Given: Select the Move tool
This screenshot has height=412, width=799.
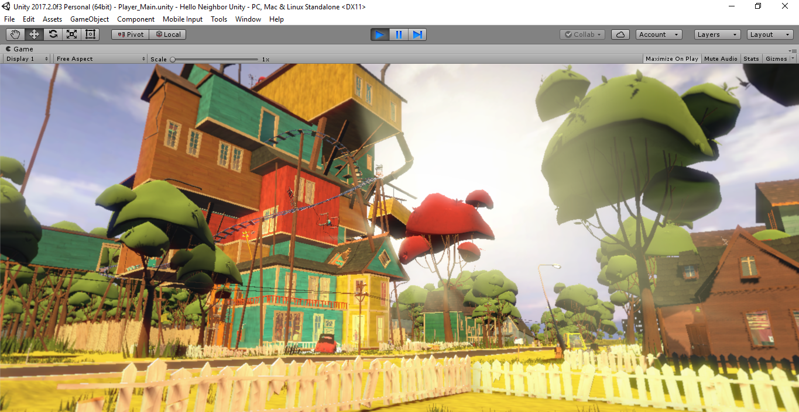Looking at the screenshot, I should (x=34, y=34).
